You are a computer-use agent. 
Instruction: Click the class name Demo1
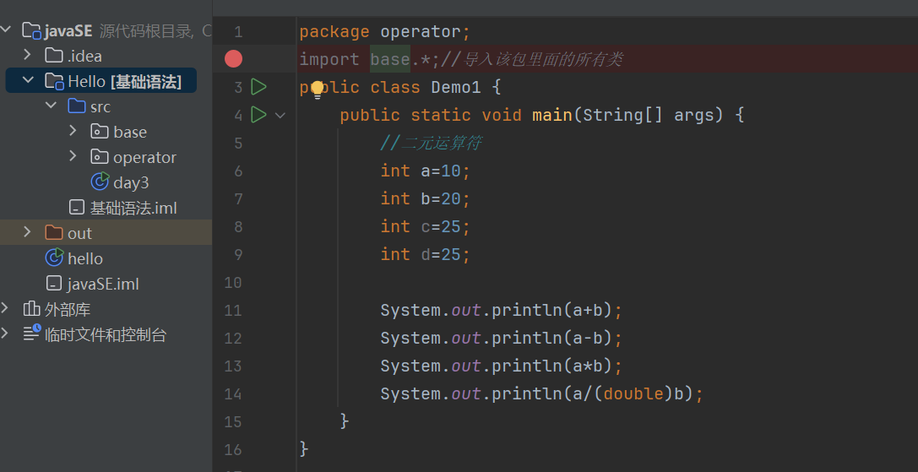coord(456,87)
